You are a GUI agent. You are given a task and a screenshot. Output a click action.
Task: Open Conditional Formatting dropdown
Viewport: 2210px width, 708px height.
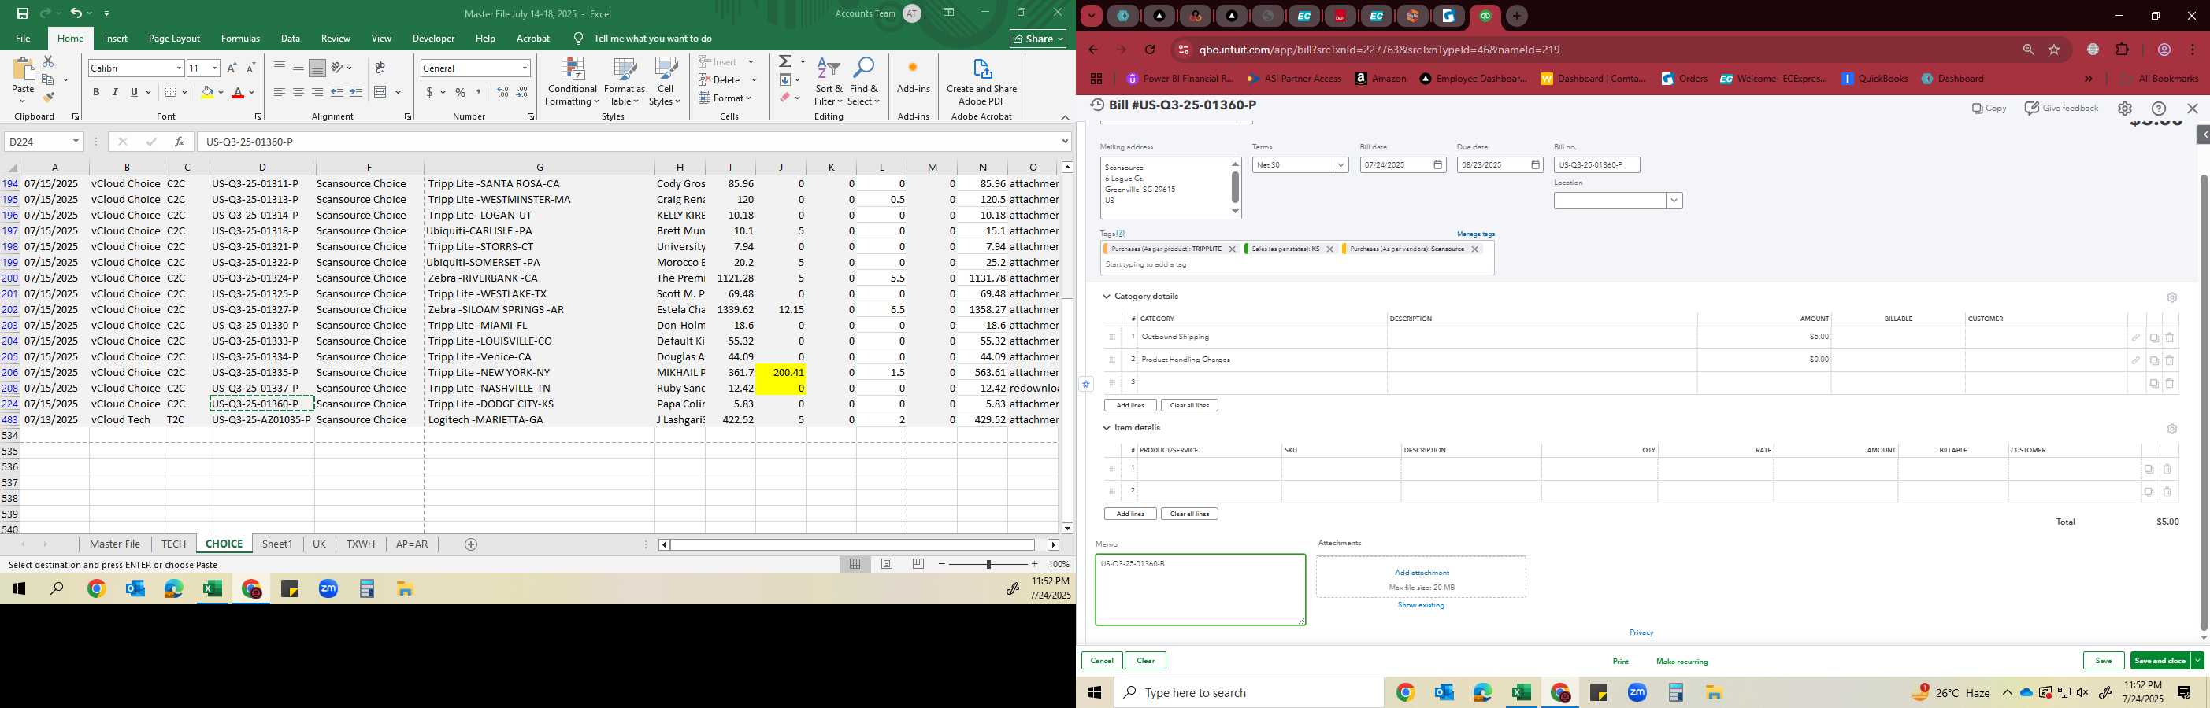pyautogui.click(x=573, y=83)
